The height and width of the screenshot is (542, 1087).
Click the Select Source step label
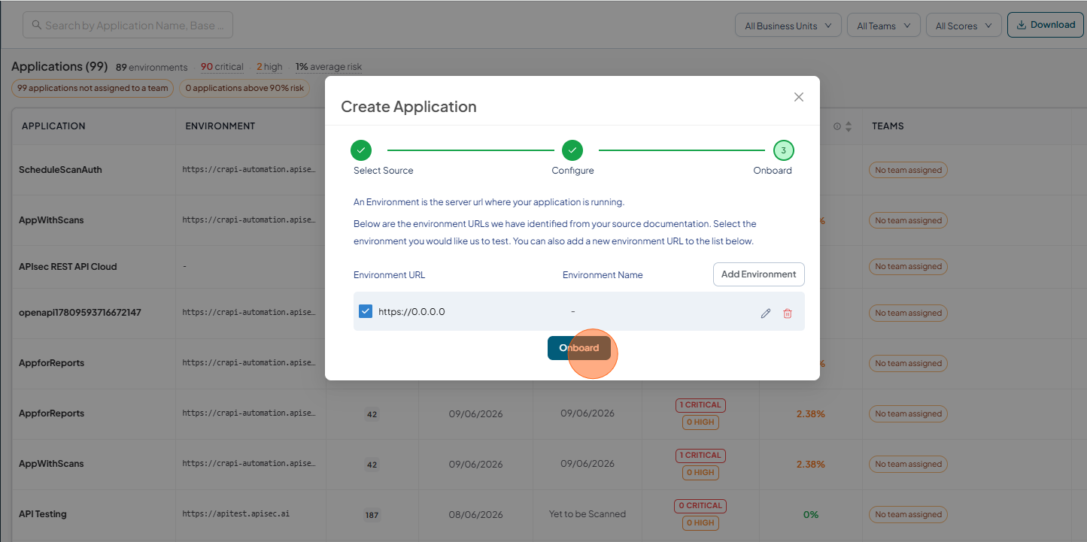pos(383,171)
